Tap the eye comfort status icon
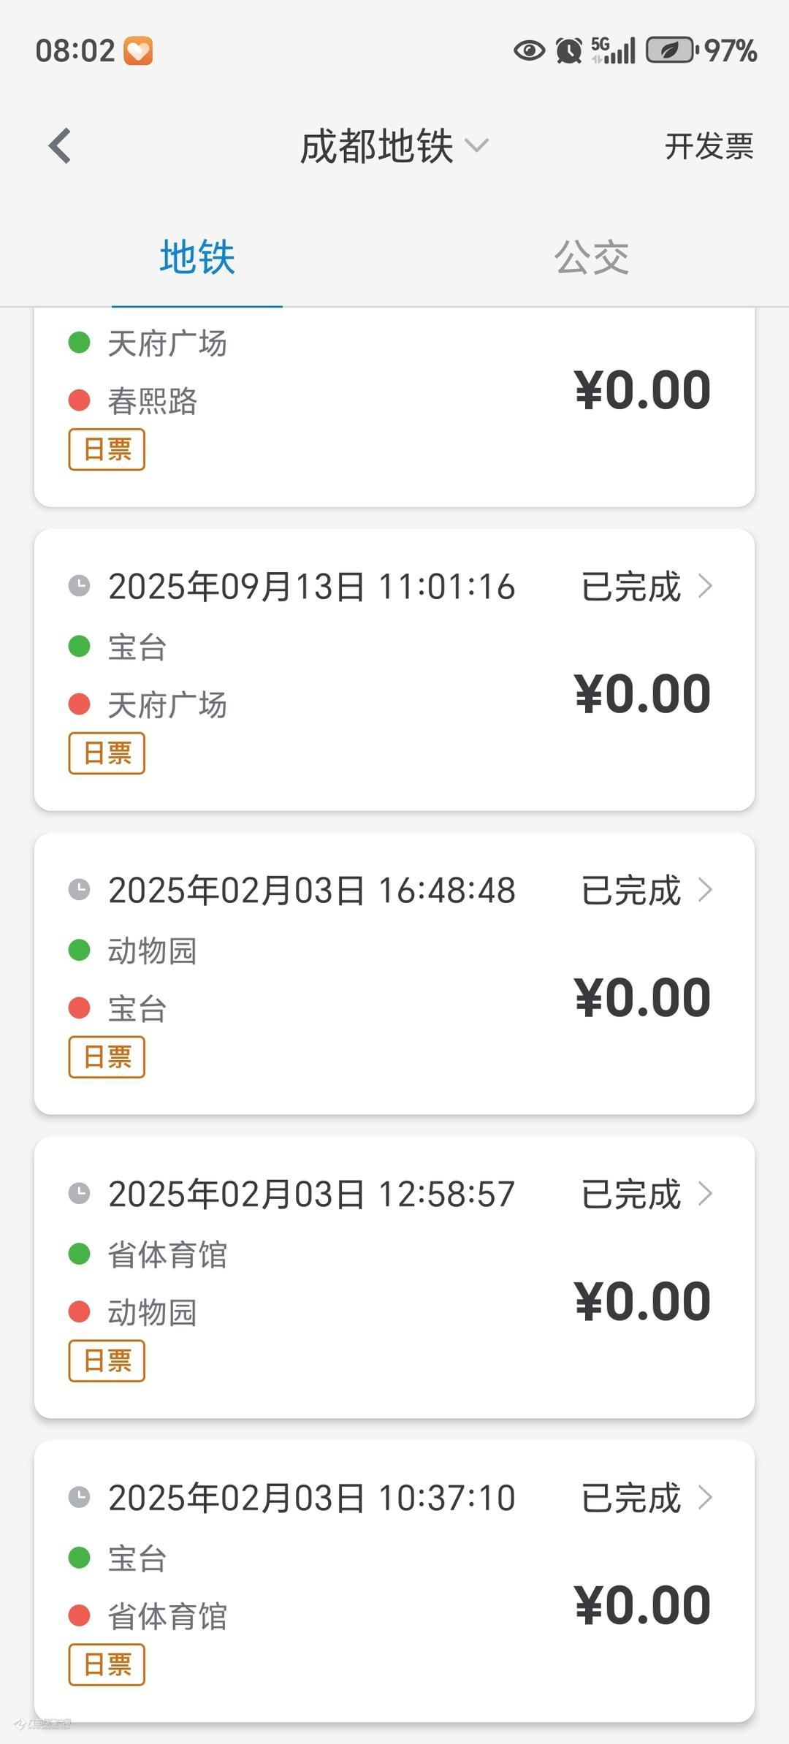789x1744 pixels. pyautogui.click(x=529, y=50)
